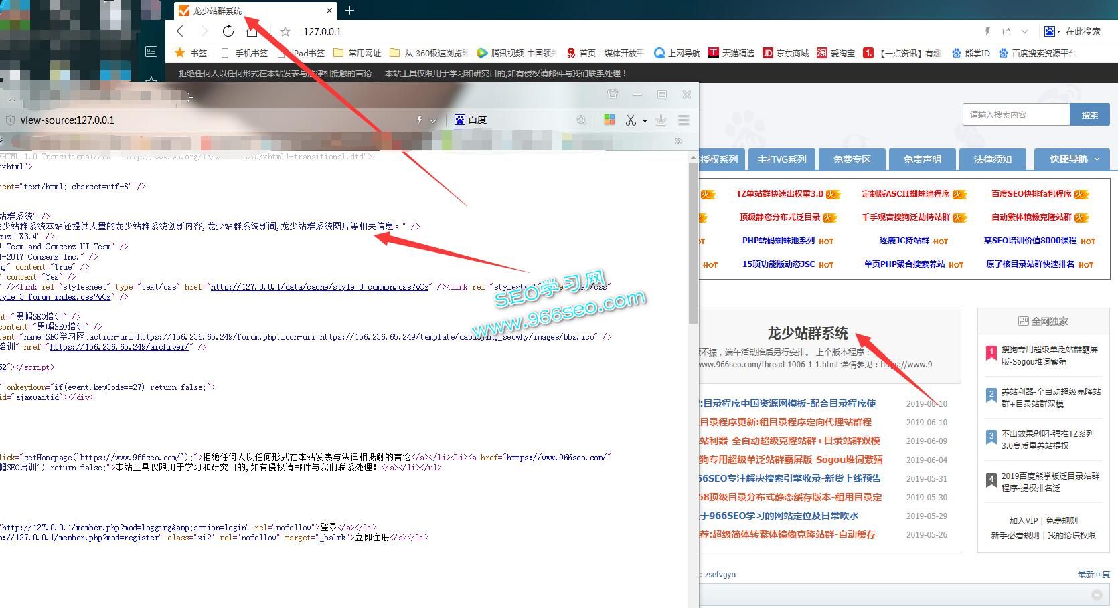The width and height of the screenshot is (1118, 608).
Task: Expand the hidden bookmarks chevron in view-source window
Action: pyautogui.click(x=679, y=141)
